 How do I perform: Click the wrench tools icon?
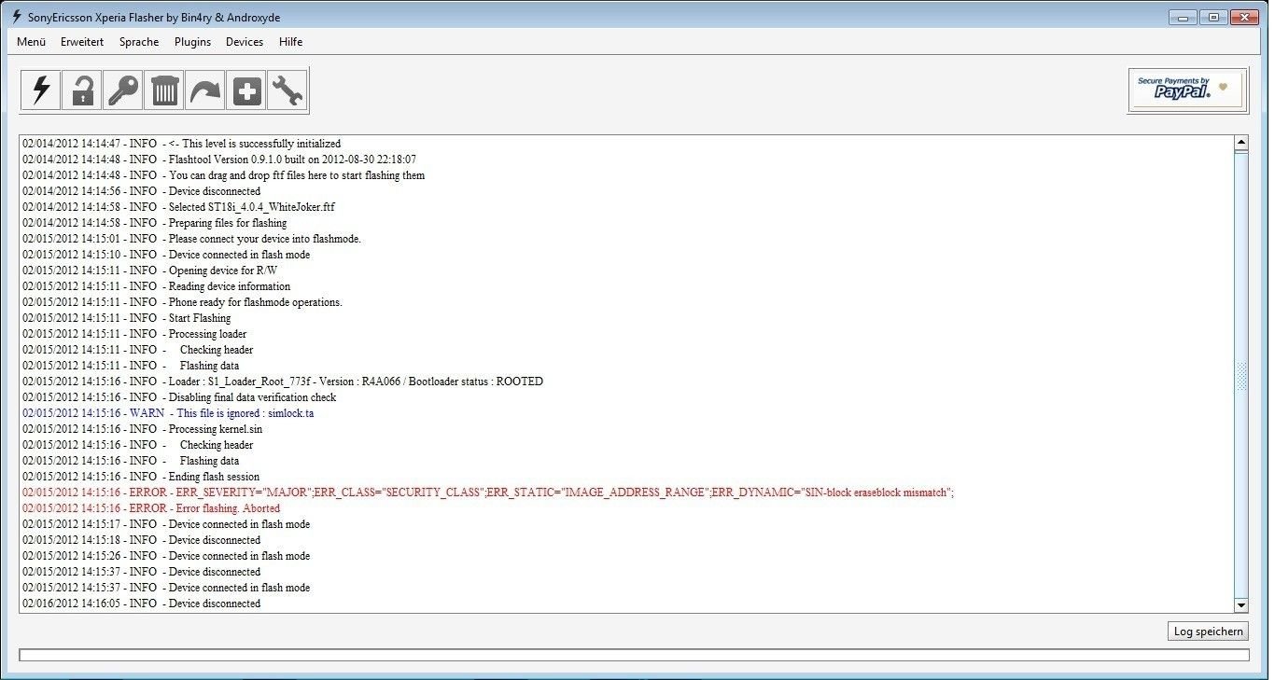pos(287,90)
